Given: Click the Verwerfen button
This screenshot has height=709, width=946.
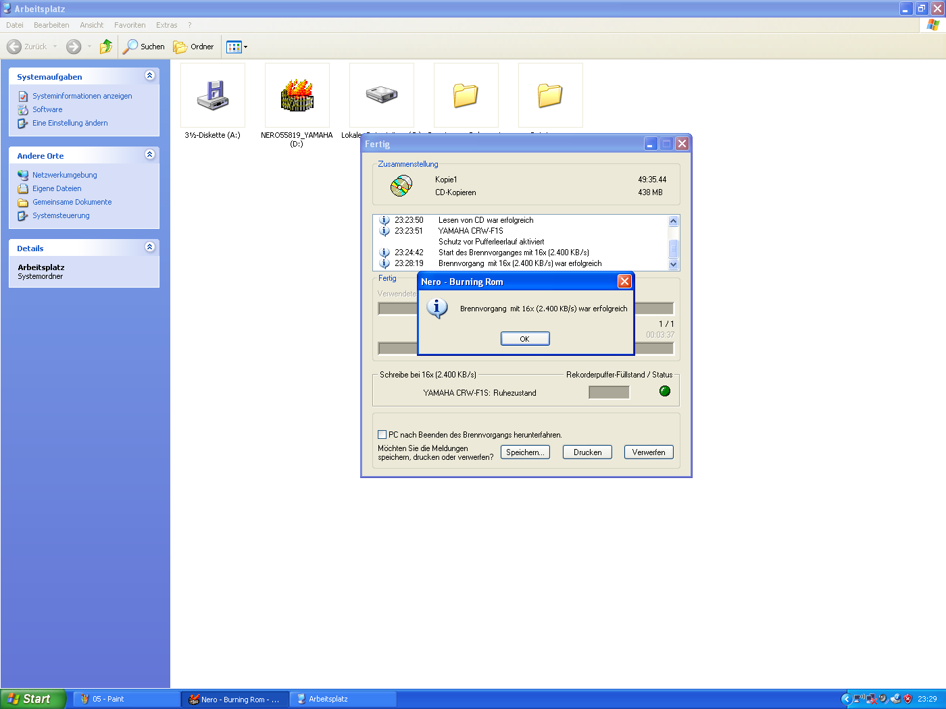Looking at the screenshot, I should (649, 452).
